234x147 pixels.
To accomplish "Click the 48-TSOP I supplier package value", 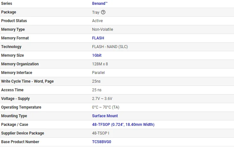I will pos(101,133).
